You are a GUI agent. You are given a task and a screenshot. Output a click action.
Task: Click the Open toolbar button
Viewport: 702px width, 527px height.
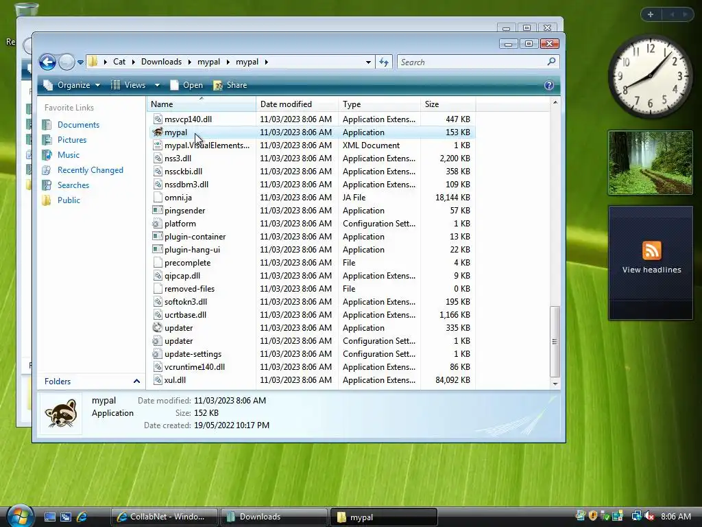click(x=186, y=85)
